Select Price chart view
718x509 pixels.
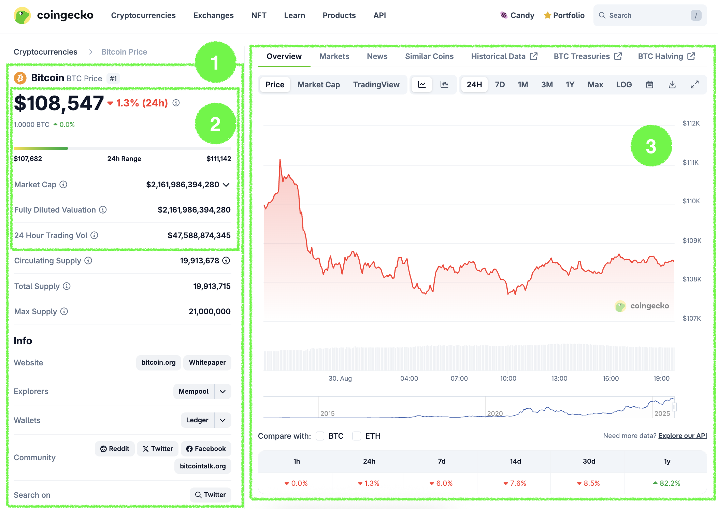click(275, 85)
